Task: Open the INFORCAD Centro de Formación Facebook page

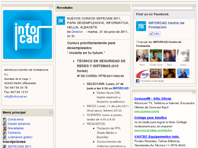Action: click(166, 25)
